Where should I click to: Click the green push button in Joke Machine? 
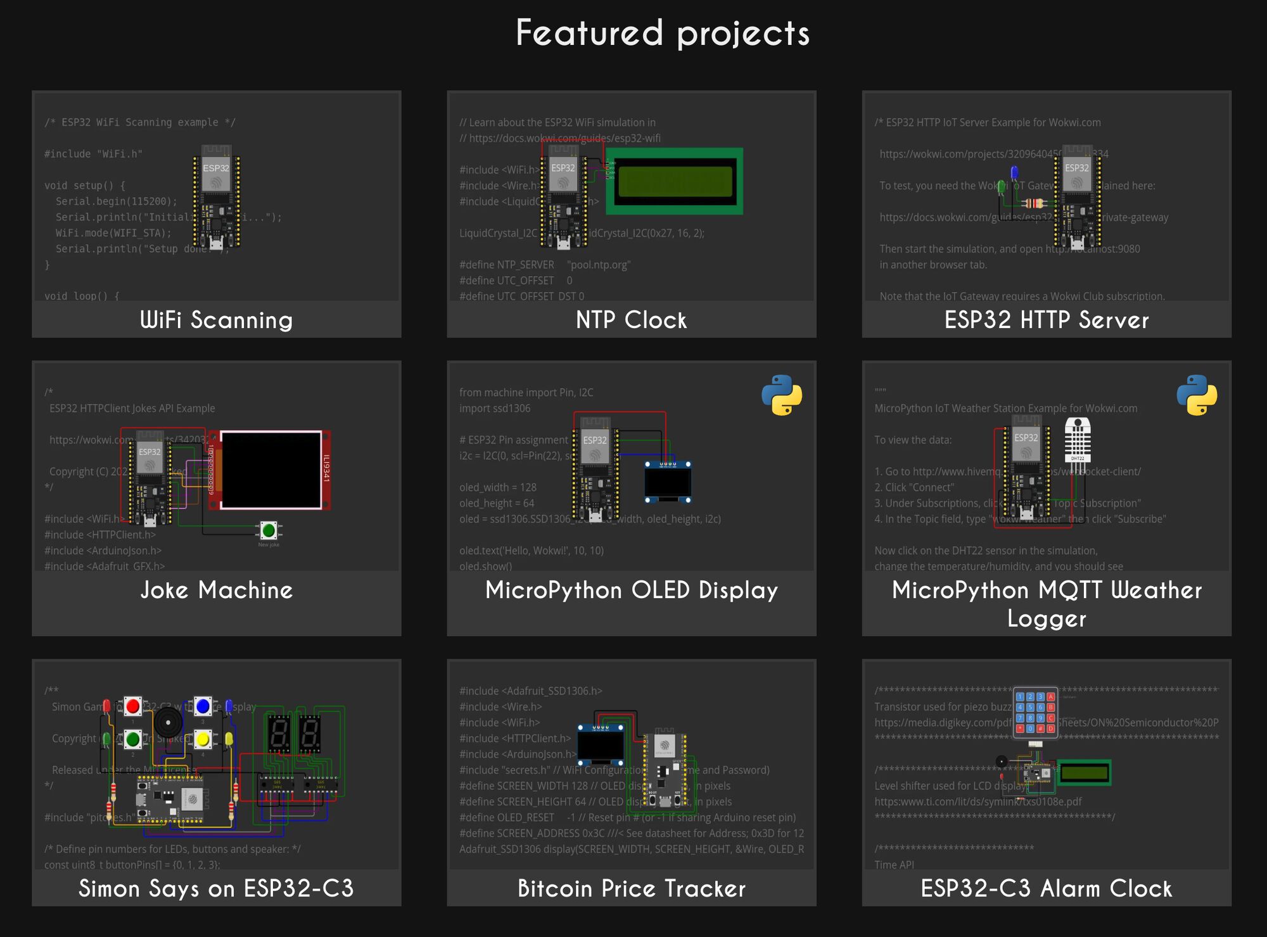tap(268, 530)
